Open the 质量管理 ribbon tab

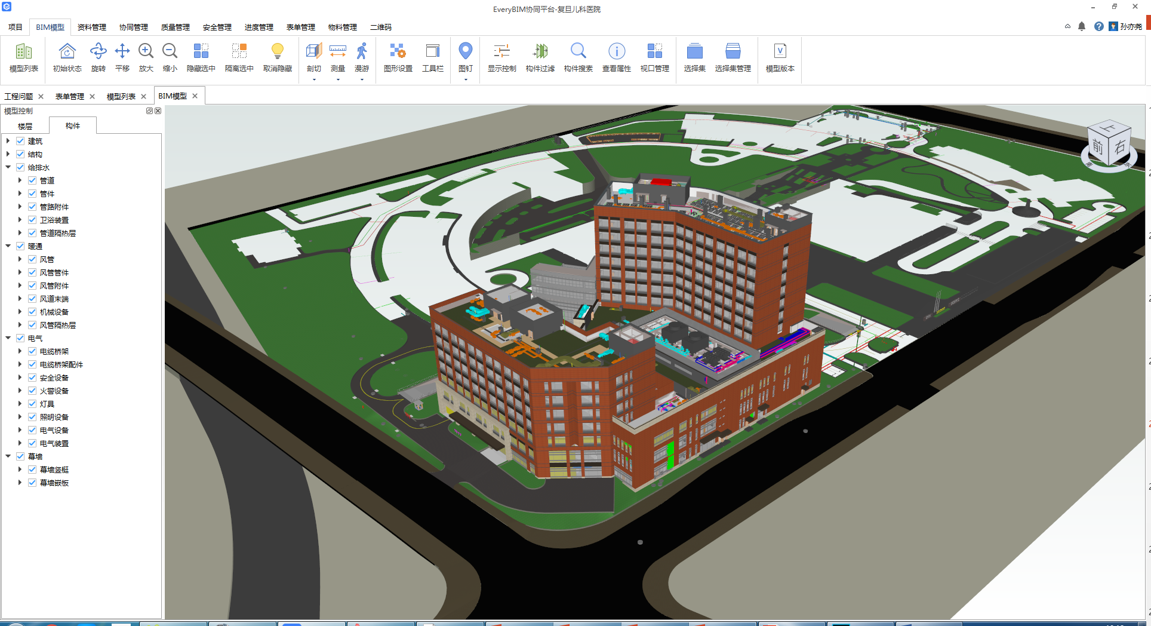tap(176, 27)
